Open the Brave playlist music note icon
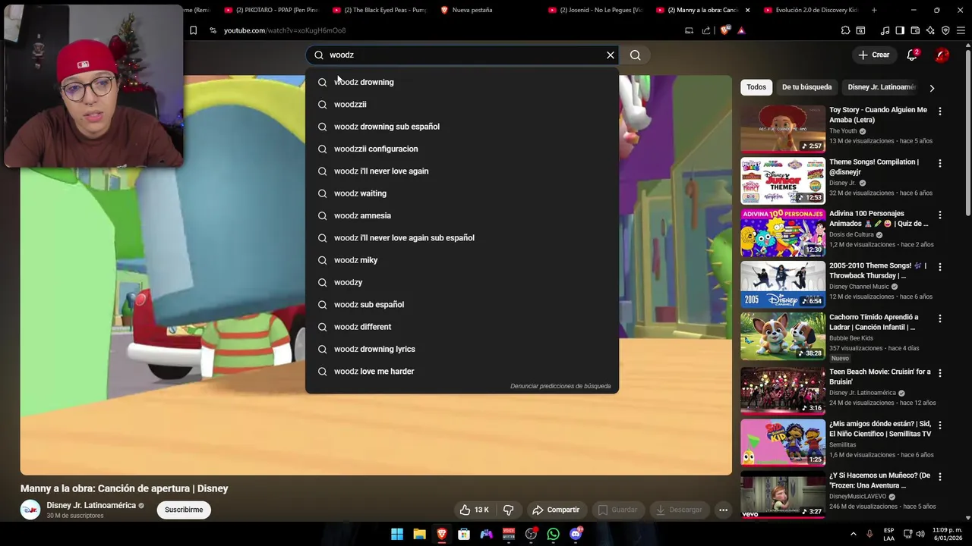This screenshot has width=972, height=546. pyautogui.click(x=885, y=30)
